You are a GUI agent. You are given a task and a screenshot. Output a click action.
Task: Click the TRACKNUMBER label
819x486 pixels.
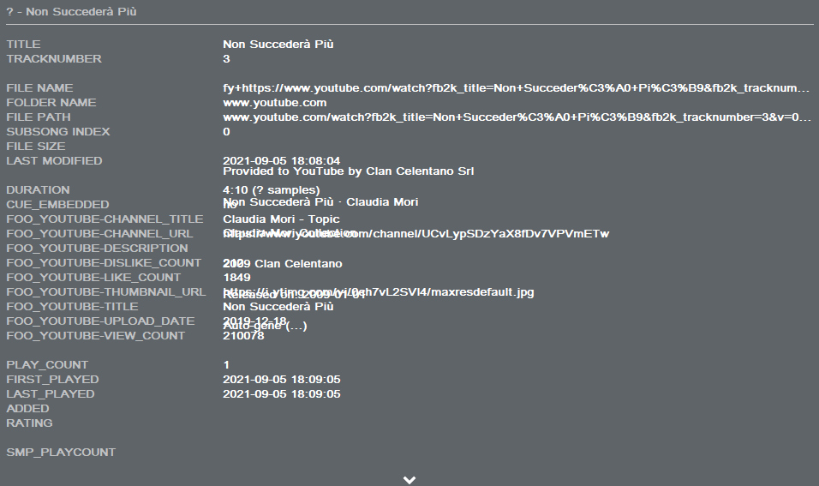[54, 58]
